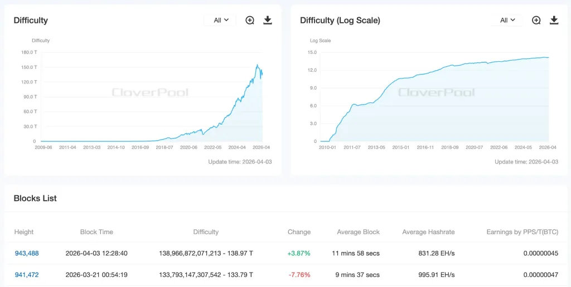The height and width of the screenshot is (287, 571).
Task: Download the Difficulty (Log Scale) chart
Action: click(554, 21)
